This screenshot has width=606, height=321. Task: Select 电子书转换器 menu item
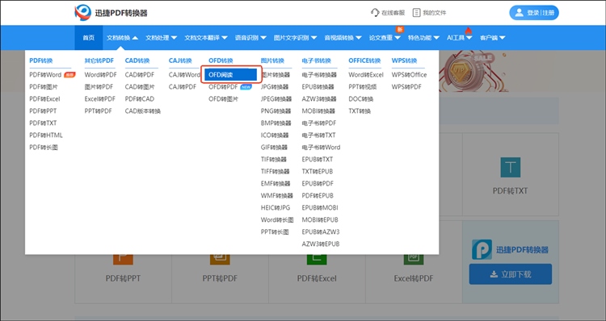point(319,75)
